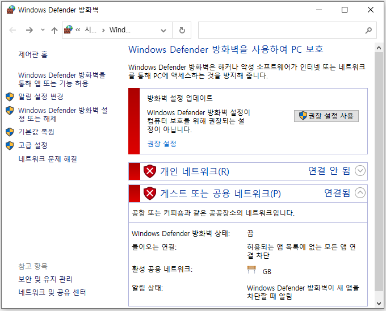The height and width of the screenshot is (311, 386).
Task: Click the 연결됨 status text
Action: click(x=337, y=193)
